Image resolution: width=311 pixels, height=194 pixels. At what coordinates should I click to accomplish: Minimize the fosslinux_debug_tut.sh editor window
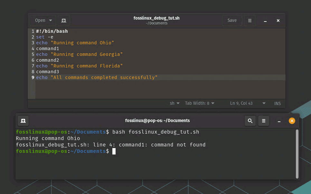point(265,21)
